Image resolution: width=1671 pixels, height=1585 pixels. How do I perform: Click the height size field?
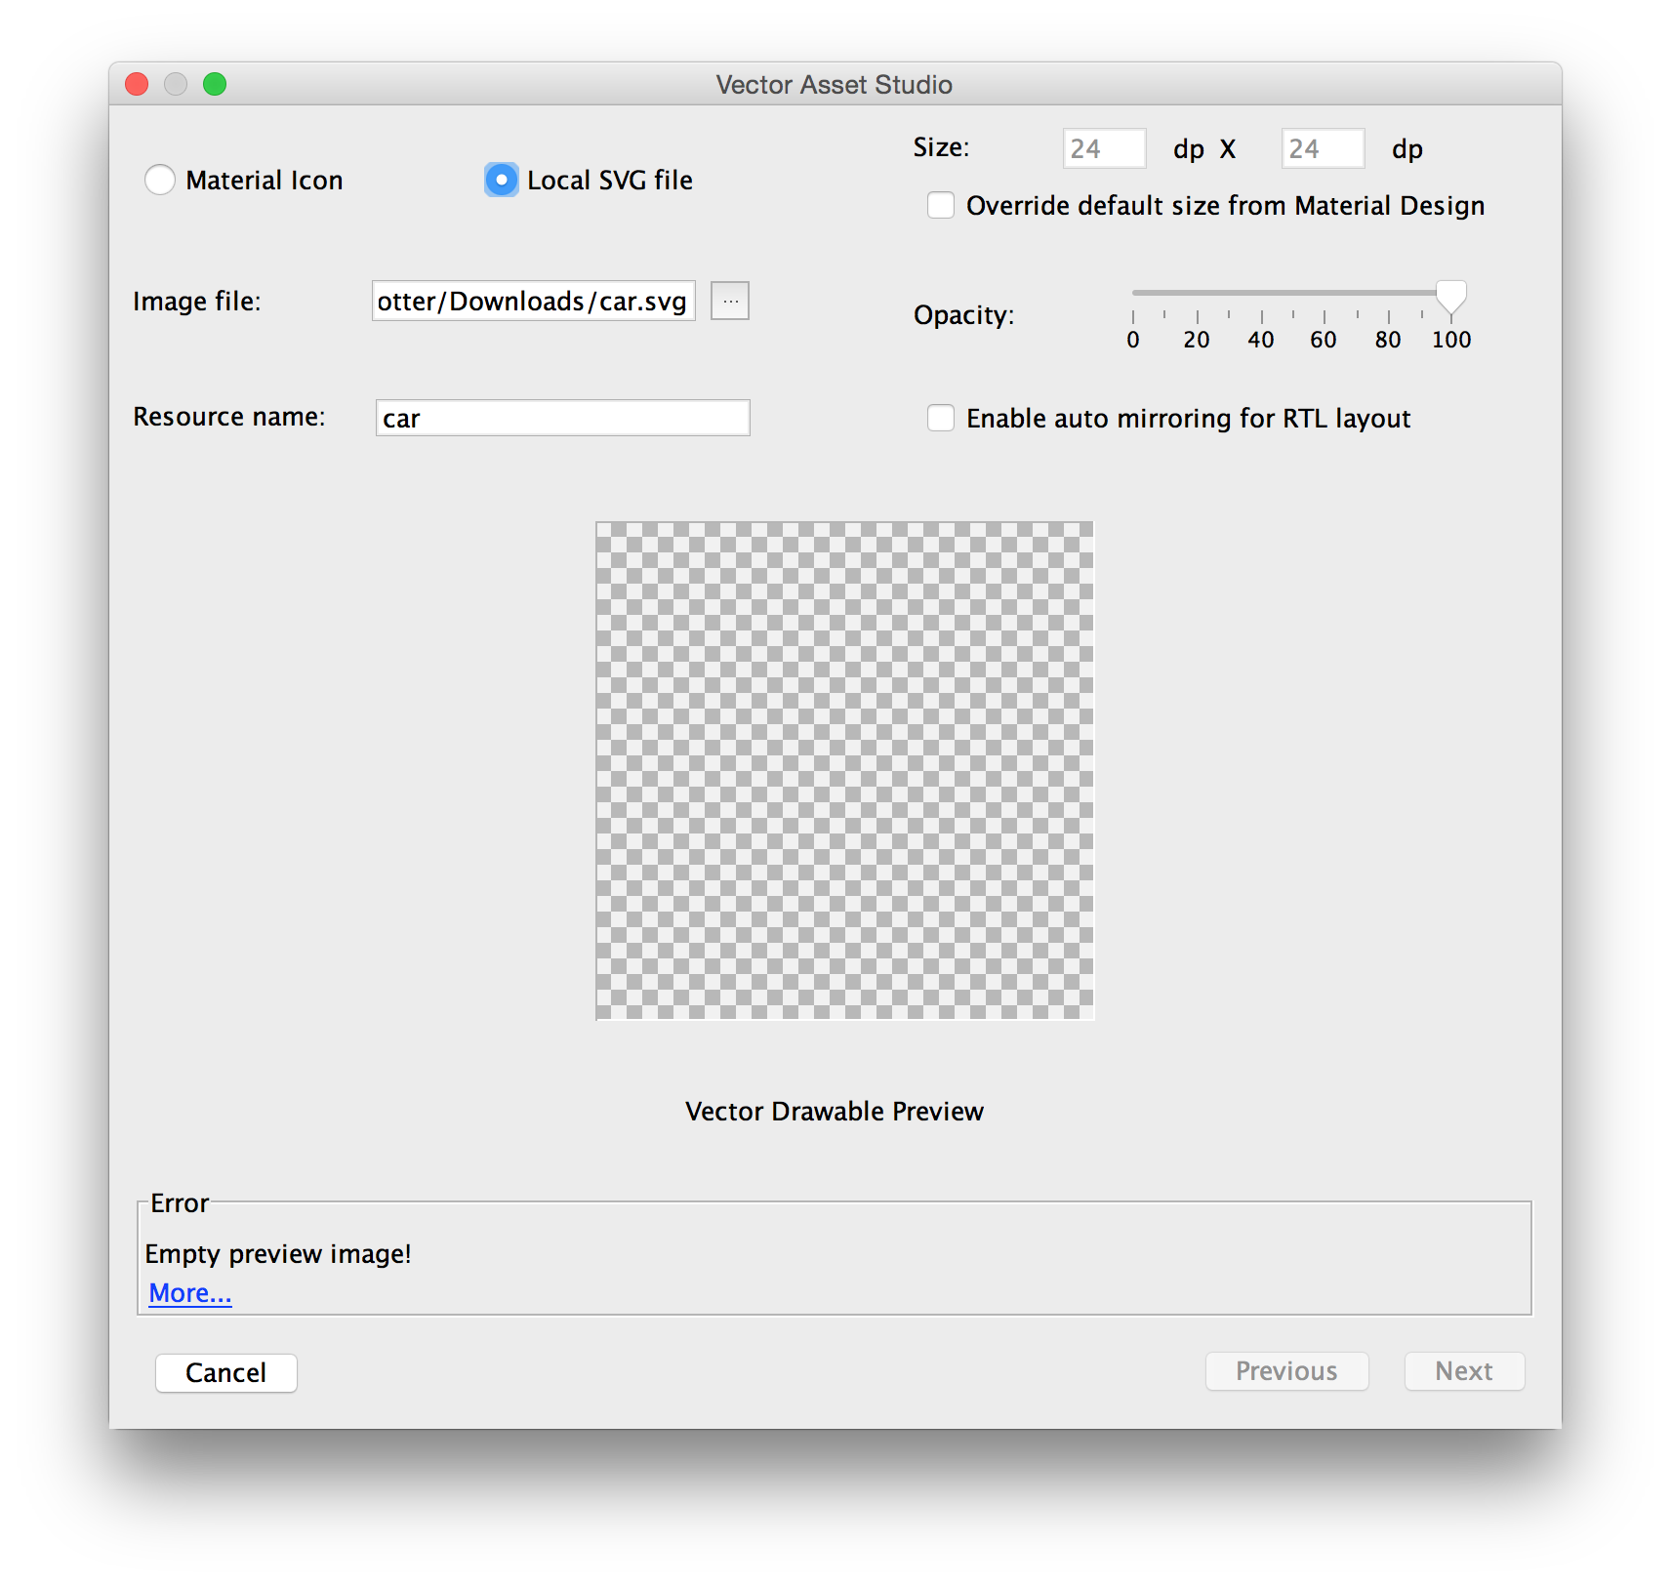pyautogui.click(x=1324, y=148)
